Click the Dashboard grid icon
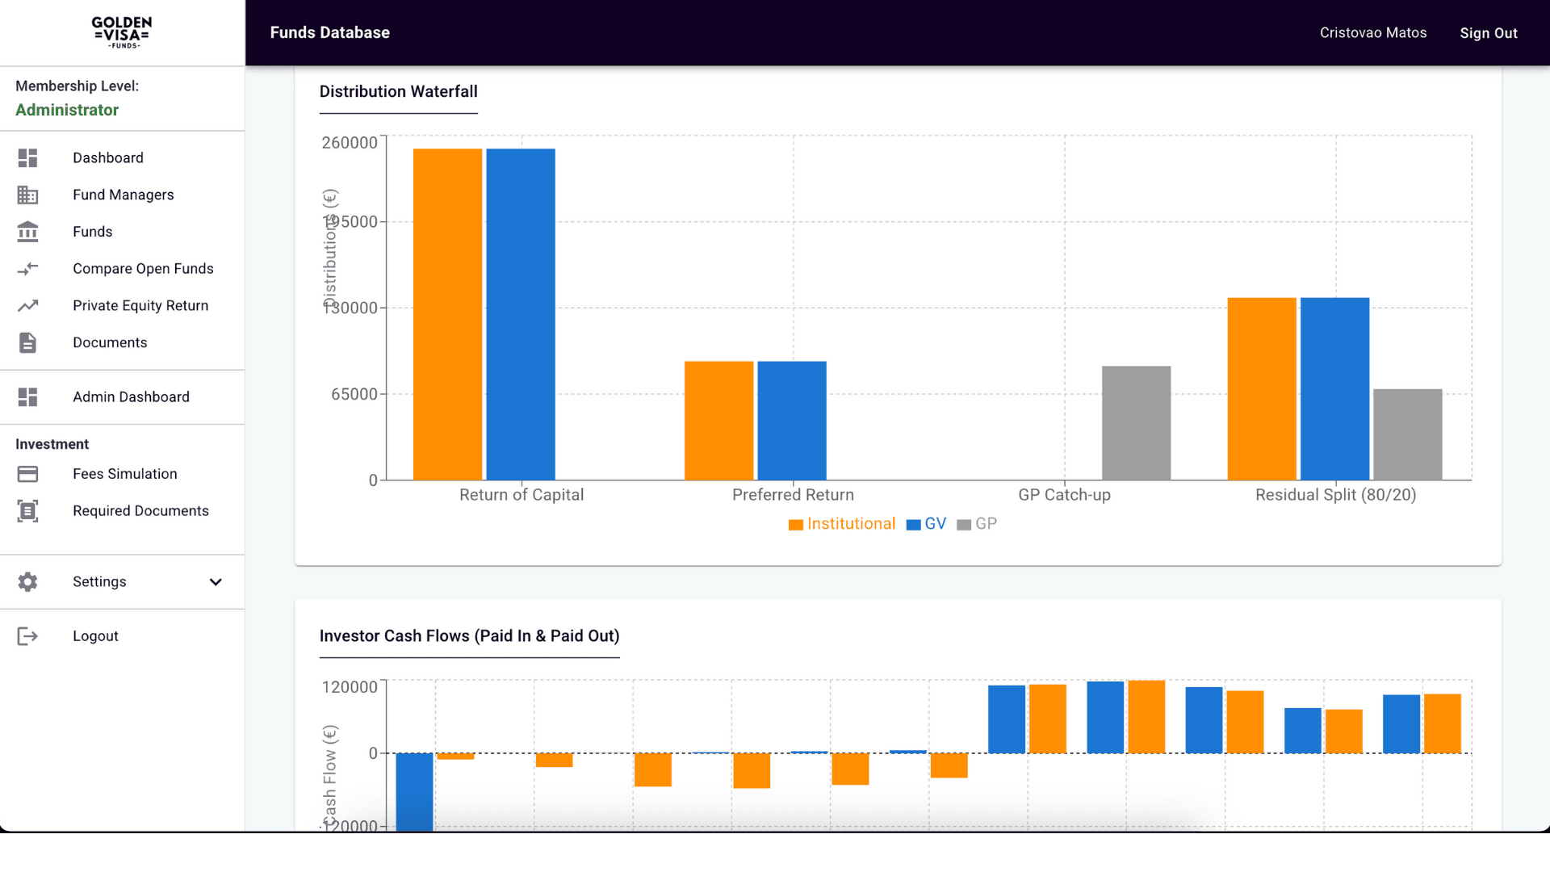Viewport: 1550px width, 872px height. point(27,157)
